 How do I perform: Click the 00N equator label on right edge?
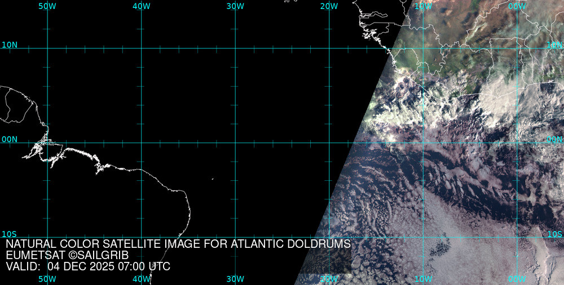pyautogui.click(x=554, y=139)
